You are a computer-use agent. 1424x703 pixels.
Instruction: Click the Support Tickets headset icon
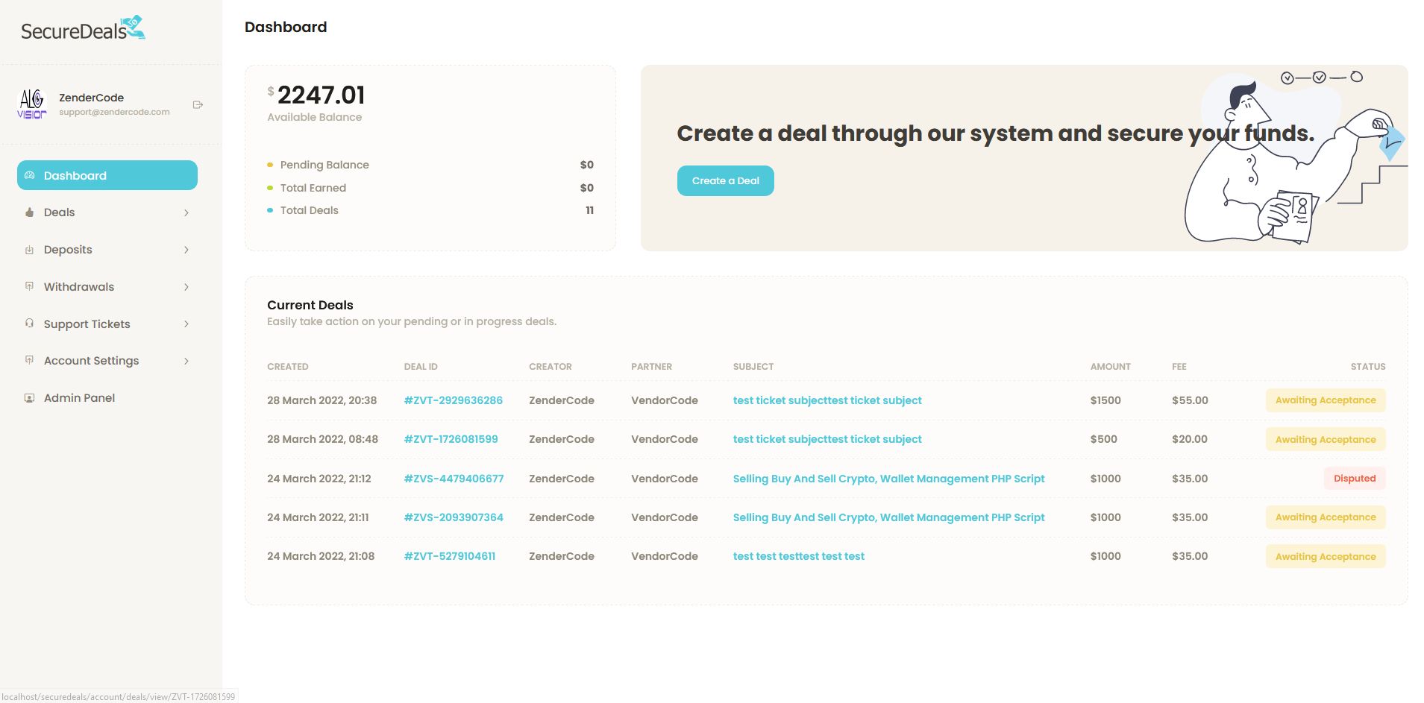(30, 324)
